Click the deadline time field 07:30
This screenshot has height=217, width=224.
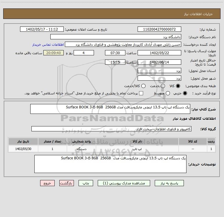pos(115,53)
